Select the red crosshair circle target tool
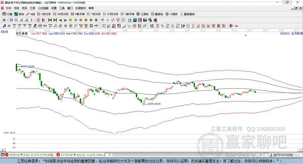This screenshot has width=303, height=164. 60,26
